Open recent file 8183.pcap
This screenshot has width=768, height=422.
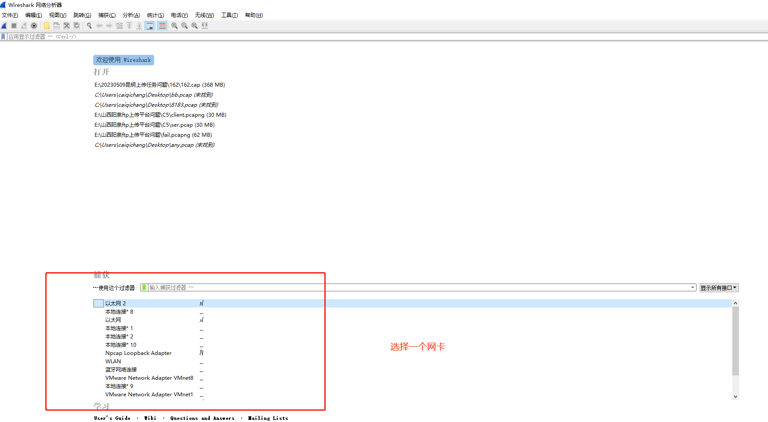(156, 105)
